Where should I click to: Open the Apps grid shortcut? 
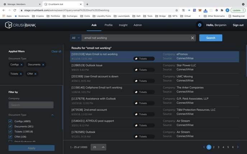tap(7, 16)
